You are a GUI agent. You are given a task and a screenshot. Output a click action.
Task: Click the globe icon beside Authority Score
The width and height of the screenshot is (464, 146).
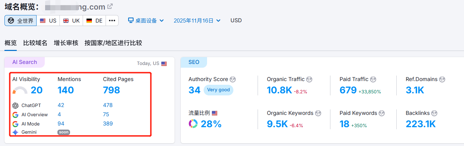(x=233, y=79)
